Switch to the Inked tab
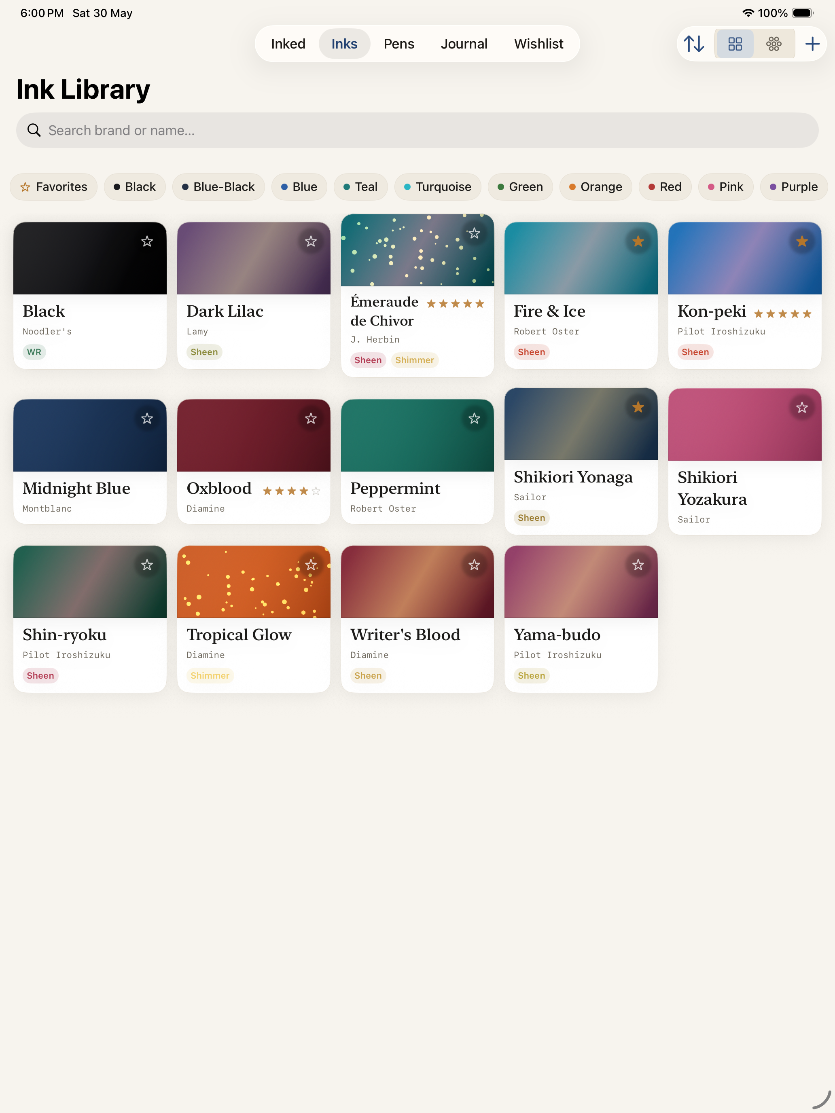The image size is (835, 1113). [288, 44]
